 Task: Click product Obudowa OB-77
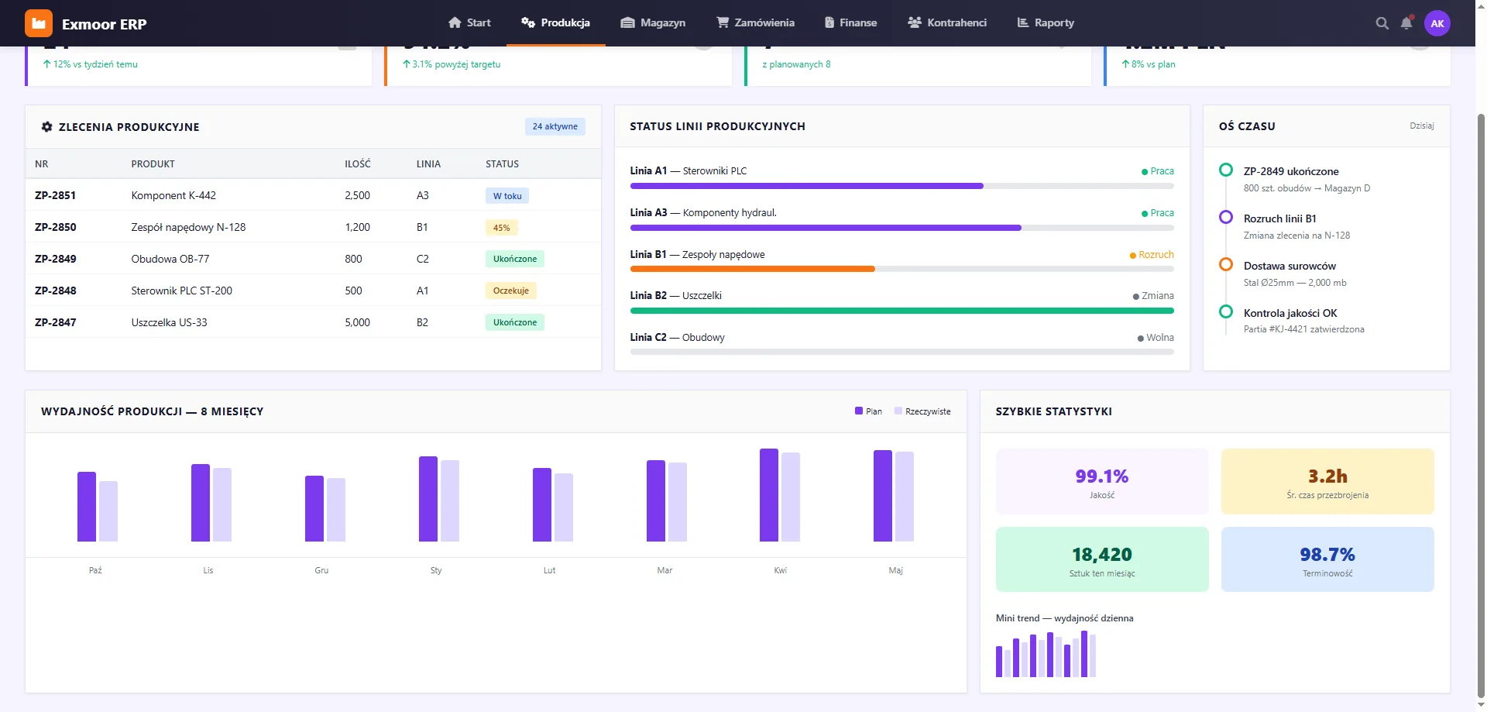click(170, 260)
